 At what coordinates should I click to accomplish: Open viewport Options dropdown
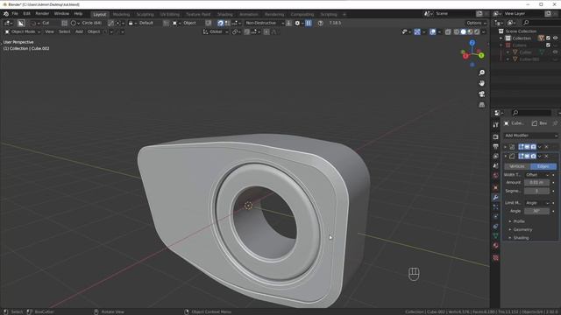[476, 23]
